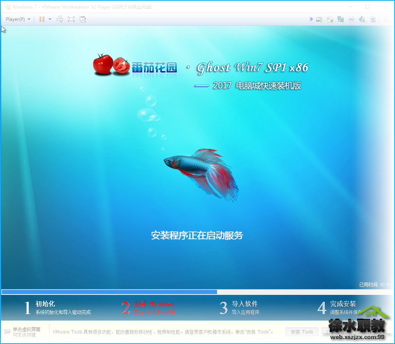Pause the virtual machine
This screenshot has width=395, height=344.
click(42, 19)
